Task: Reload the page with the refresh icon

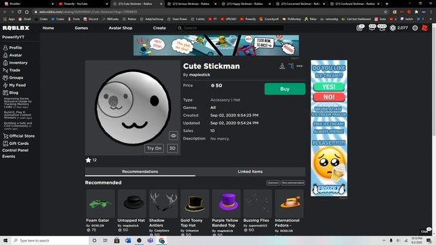Action: coord(20,12)
